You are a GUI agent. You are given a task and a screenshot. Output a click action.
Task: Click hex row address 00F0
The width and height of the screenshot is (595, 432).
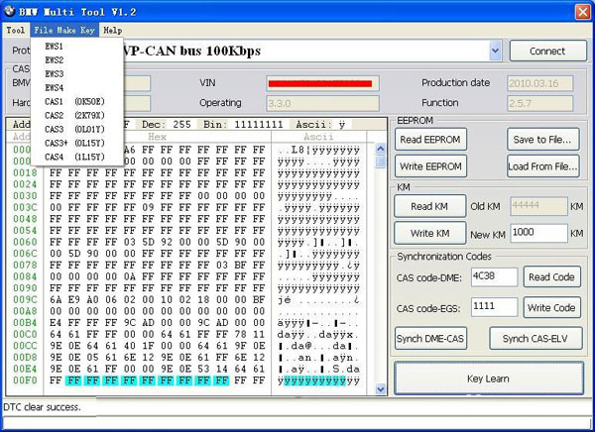point(25,380)
